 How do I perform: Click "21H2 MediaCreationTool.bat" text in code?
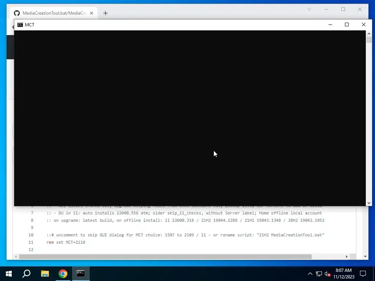(290, 235)
